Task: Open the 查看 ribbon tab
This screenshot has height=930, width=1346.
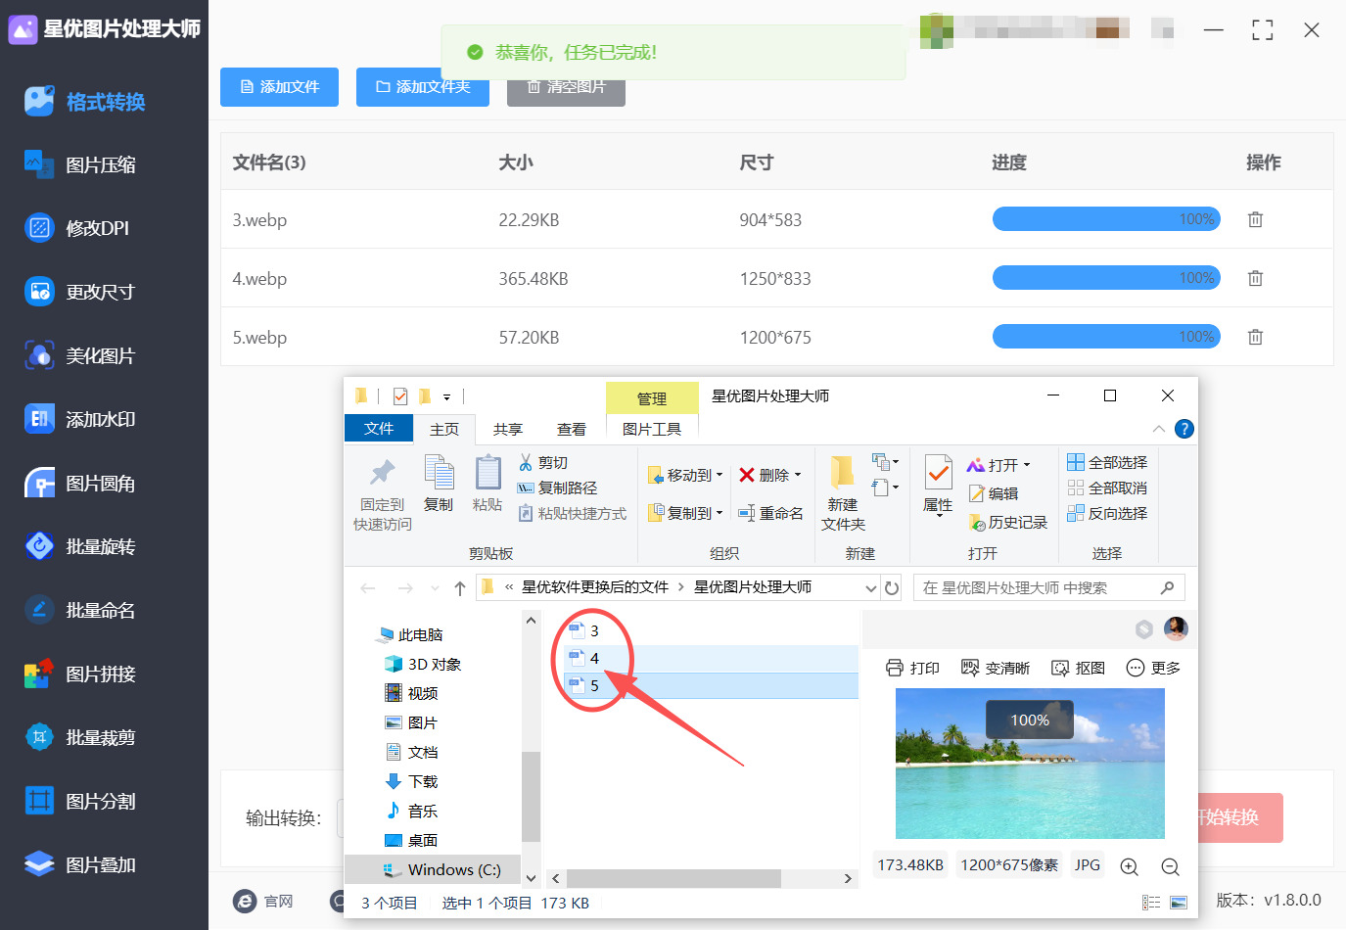Action: coord(572,429)
